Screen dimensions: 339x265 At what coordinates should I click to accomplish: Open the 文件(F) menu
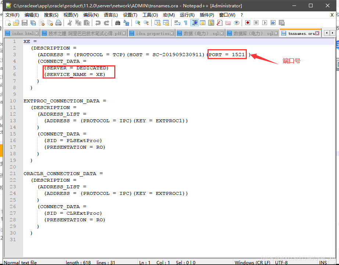[12, 15]
